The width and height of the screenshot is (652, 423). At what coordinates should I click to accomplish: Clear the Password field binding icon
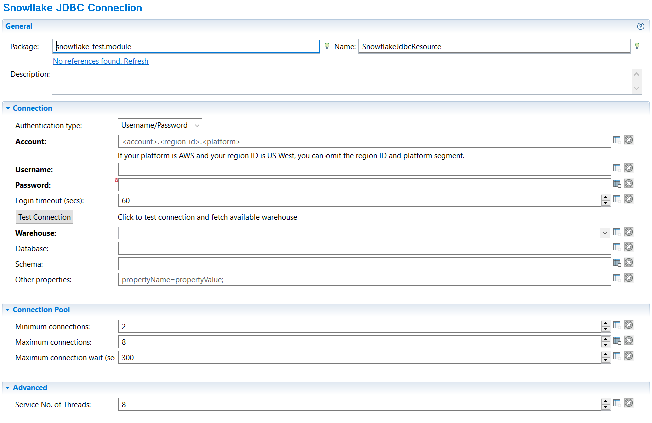pos(629,183)
